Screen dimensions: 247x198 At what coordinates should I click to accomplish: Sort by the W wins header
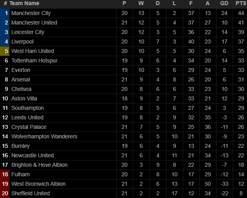(141, 4)
